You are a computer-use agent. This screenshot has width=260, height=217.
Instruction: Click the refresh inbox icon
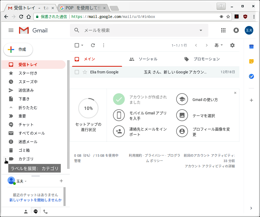(x=93, y=45)
